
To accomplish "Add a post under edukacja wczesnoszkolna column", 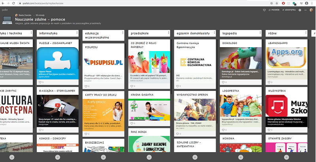I will coord(103,157).
